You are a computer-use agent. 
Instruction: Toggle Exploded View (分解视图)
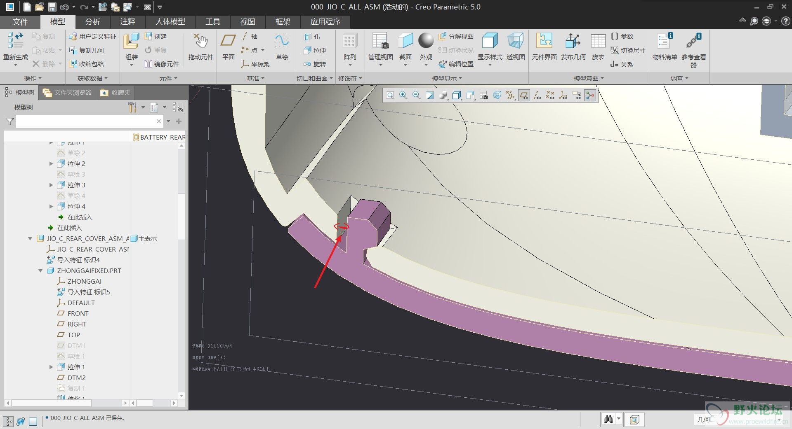point(456,36)
